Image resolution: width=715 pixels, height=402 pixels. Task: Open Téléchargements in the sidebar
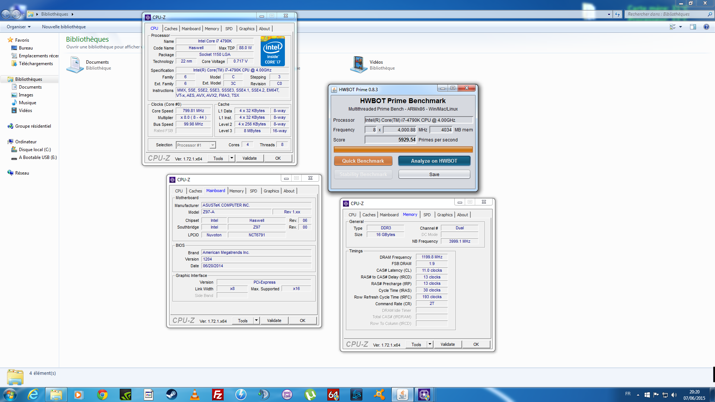[x=36, y=64]
